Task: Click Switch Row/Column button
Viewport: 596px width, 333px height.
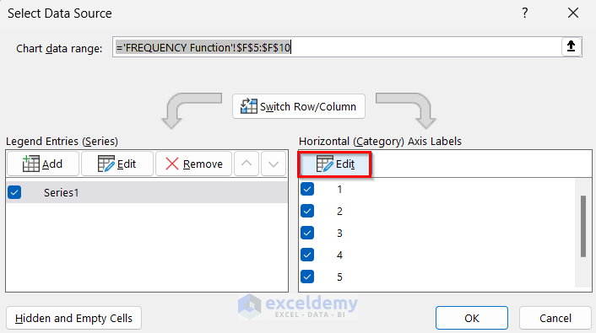Action: (x=299, y=107)
